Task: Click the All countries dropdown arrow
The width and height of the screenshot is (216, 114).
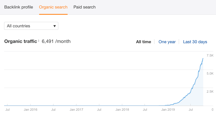Action: pyautogui.click(x=54, y=26)
